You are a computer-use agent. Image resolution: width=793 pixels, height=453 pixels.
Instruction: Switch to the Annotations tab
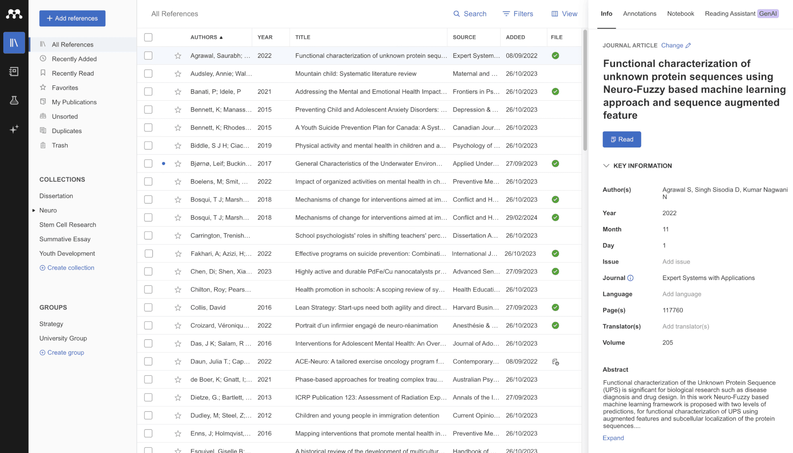639,14
